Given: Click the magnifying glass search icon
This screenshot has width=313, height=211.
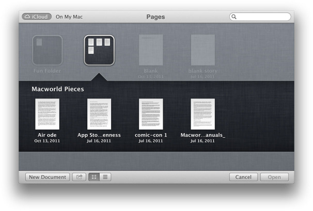Looking at the screenshot, I should [x=234, y=17].
